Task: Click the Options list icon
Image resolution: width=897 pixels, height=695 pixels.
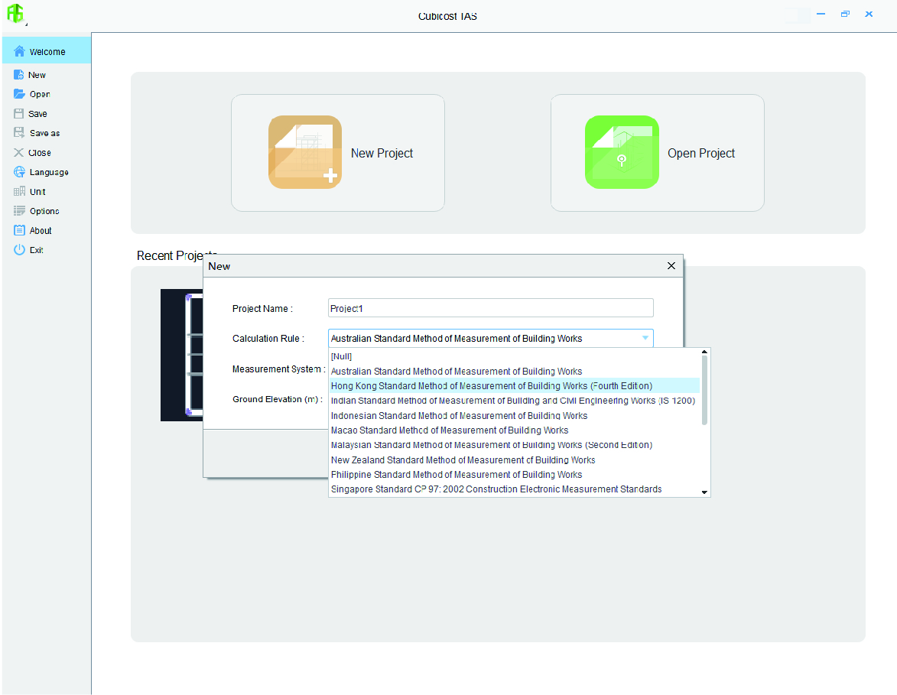Action: click(19, 211)
